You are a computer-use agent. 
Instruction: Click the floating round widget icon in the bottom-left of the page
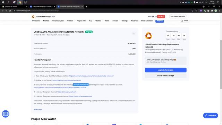tap(6, 114)
